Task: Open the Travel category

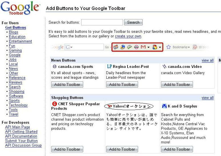Action: pyautogui.click(x=13, y=114)
